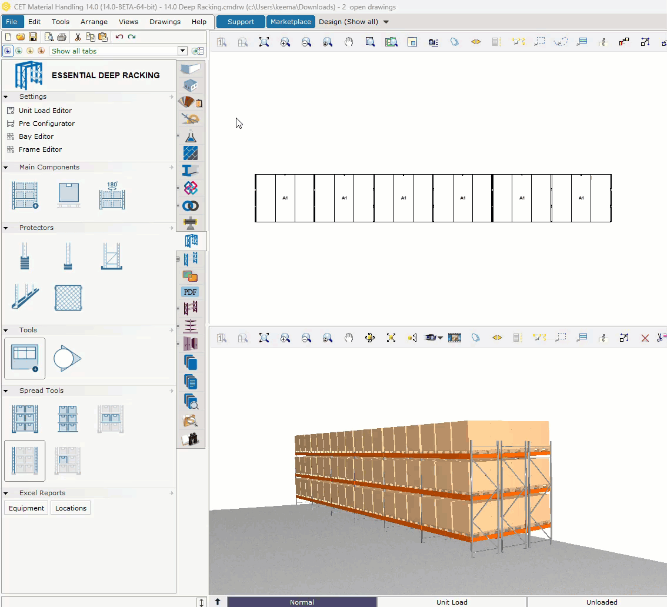
Task: Open the File menu
Action: [x=12, y=22]
